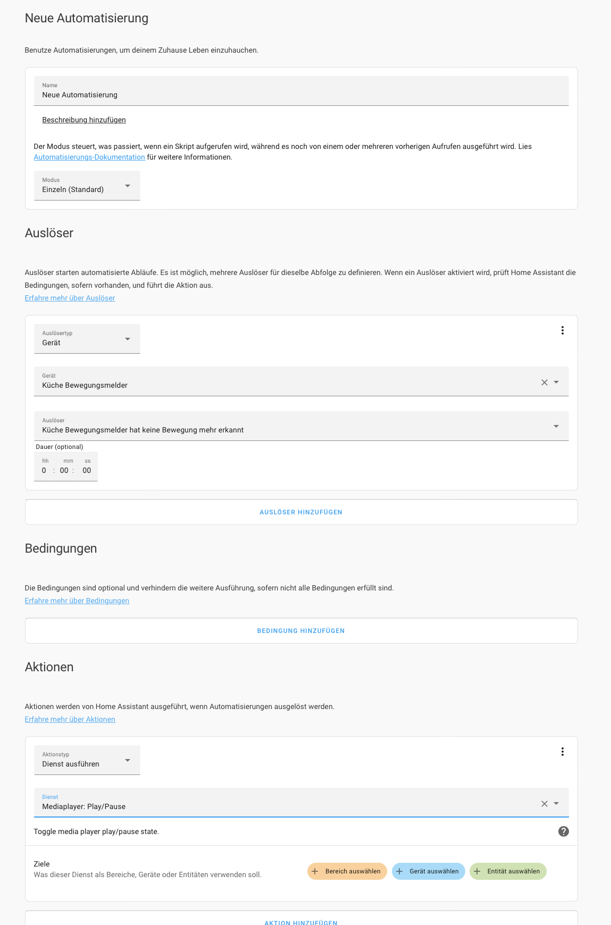The height and width of the screenshot is (925, 611).
Task: Open the Automatisierungs-Dokumentation link
Action: [x=89, y=157]
